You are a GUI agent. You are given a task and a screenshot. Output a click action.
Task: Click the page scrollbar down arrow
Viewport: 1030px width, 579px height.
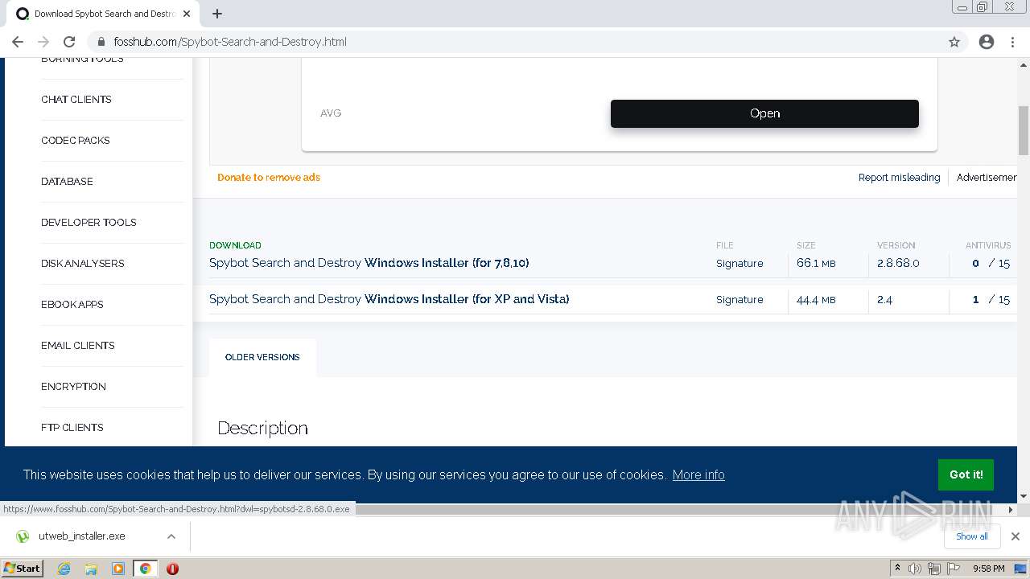[1024, 497]
